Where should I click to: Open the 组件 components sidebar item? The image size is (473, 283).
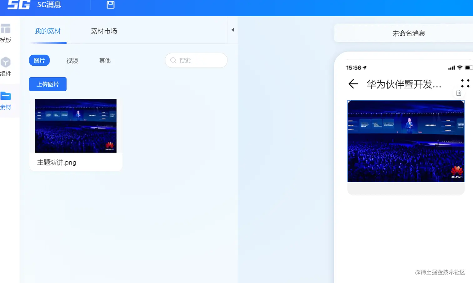[x=6, y=67]
